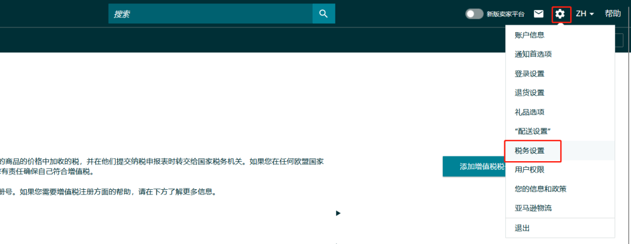The width and height of the screenshot is (631, 244).
Task: Open 登录设置 from the menu
Action: 529,74
